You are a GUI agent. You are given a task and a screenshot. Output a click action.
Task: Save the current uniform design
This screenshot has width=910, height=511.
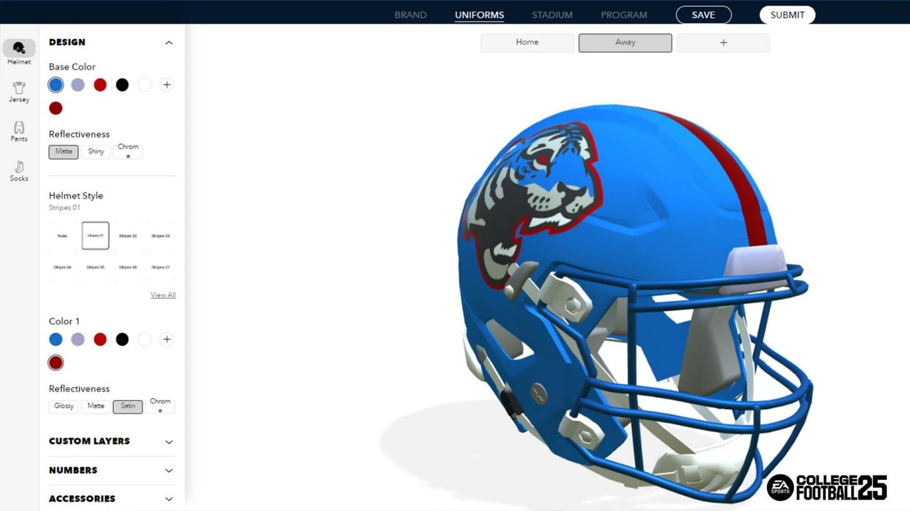tap(702, 14)
